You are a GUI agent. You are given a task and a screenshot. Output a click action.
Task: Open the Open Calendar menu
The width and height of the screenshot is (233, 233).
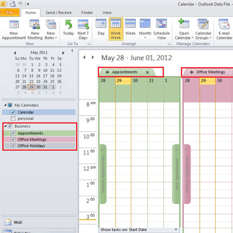point(184,29)
